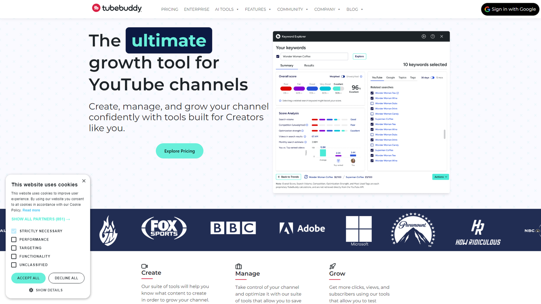Close the cookie consent popup with X
The image size is (541, 304).
pos(84,181)
